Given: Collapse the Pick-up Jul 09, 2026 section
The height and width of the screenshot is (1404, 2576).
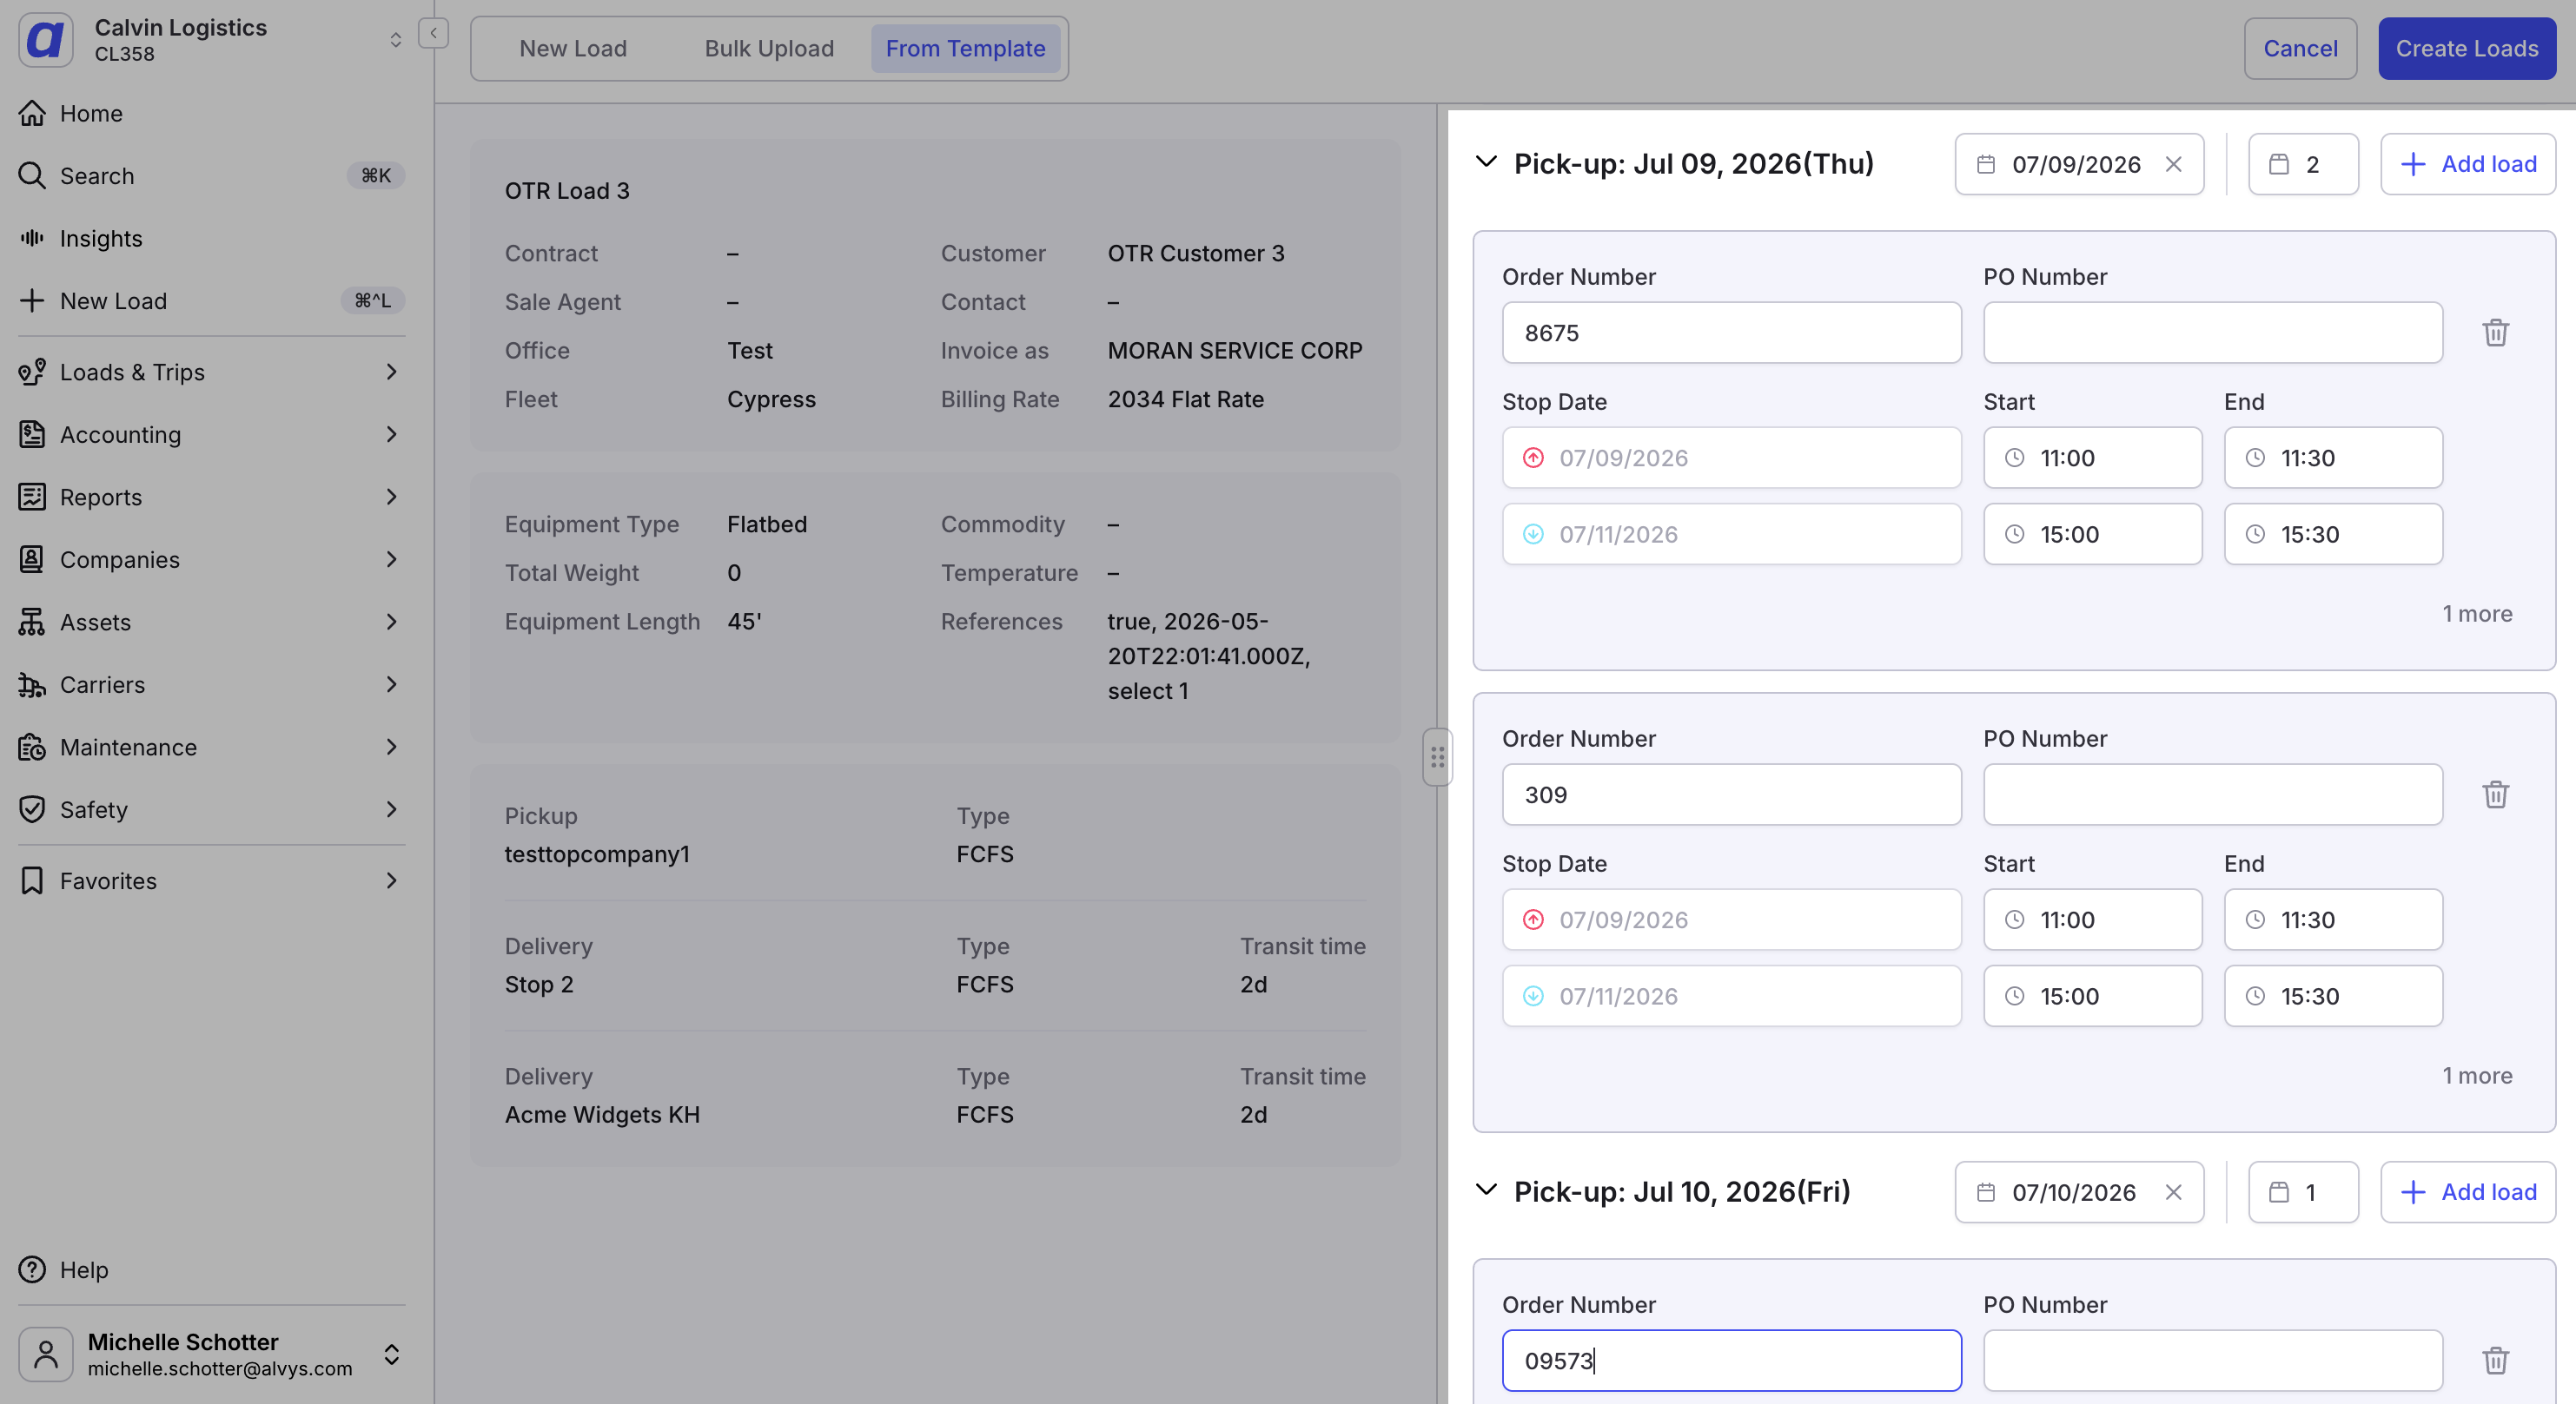Looking at the screenshot, I should click(1486, 161).
